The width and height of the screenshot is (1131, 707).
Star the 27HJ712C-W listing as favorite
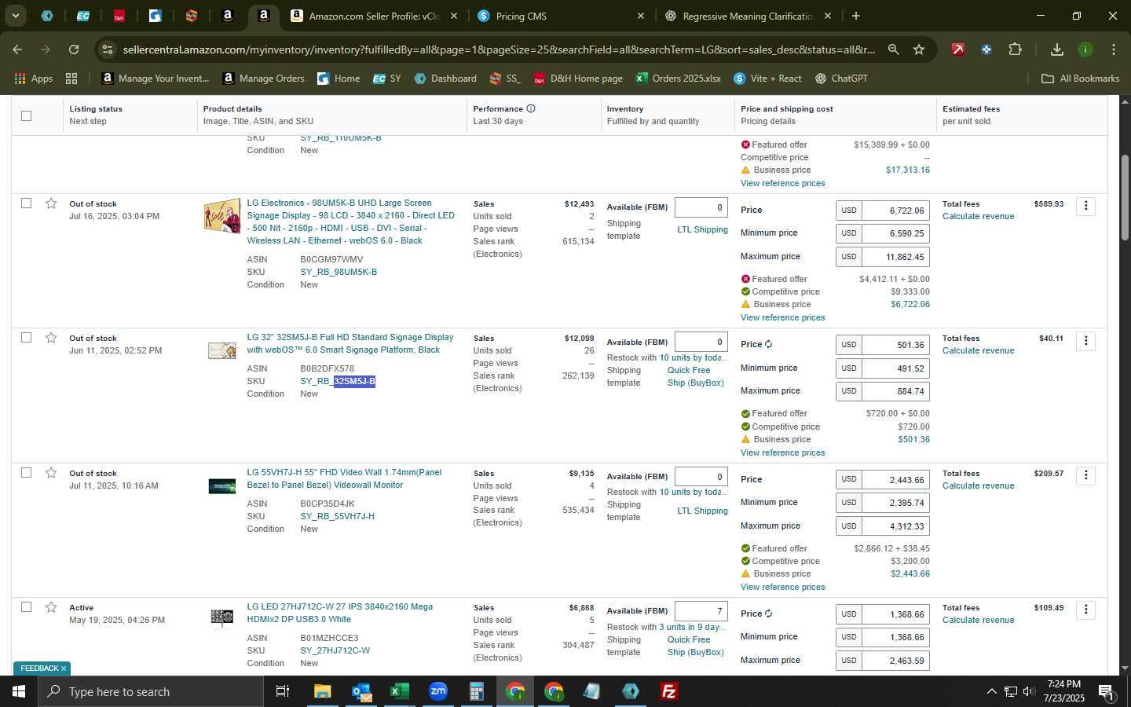point(51,607)
